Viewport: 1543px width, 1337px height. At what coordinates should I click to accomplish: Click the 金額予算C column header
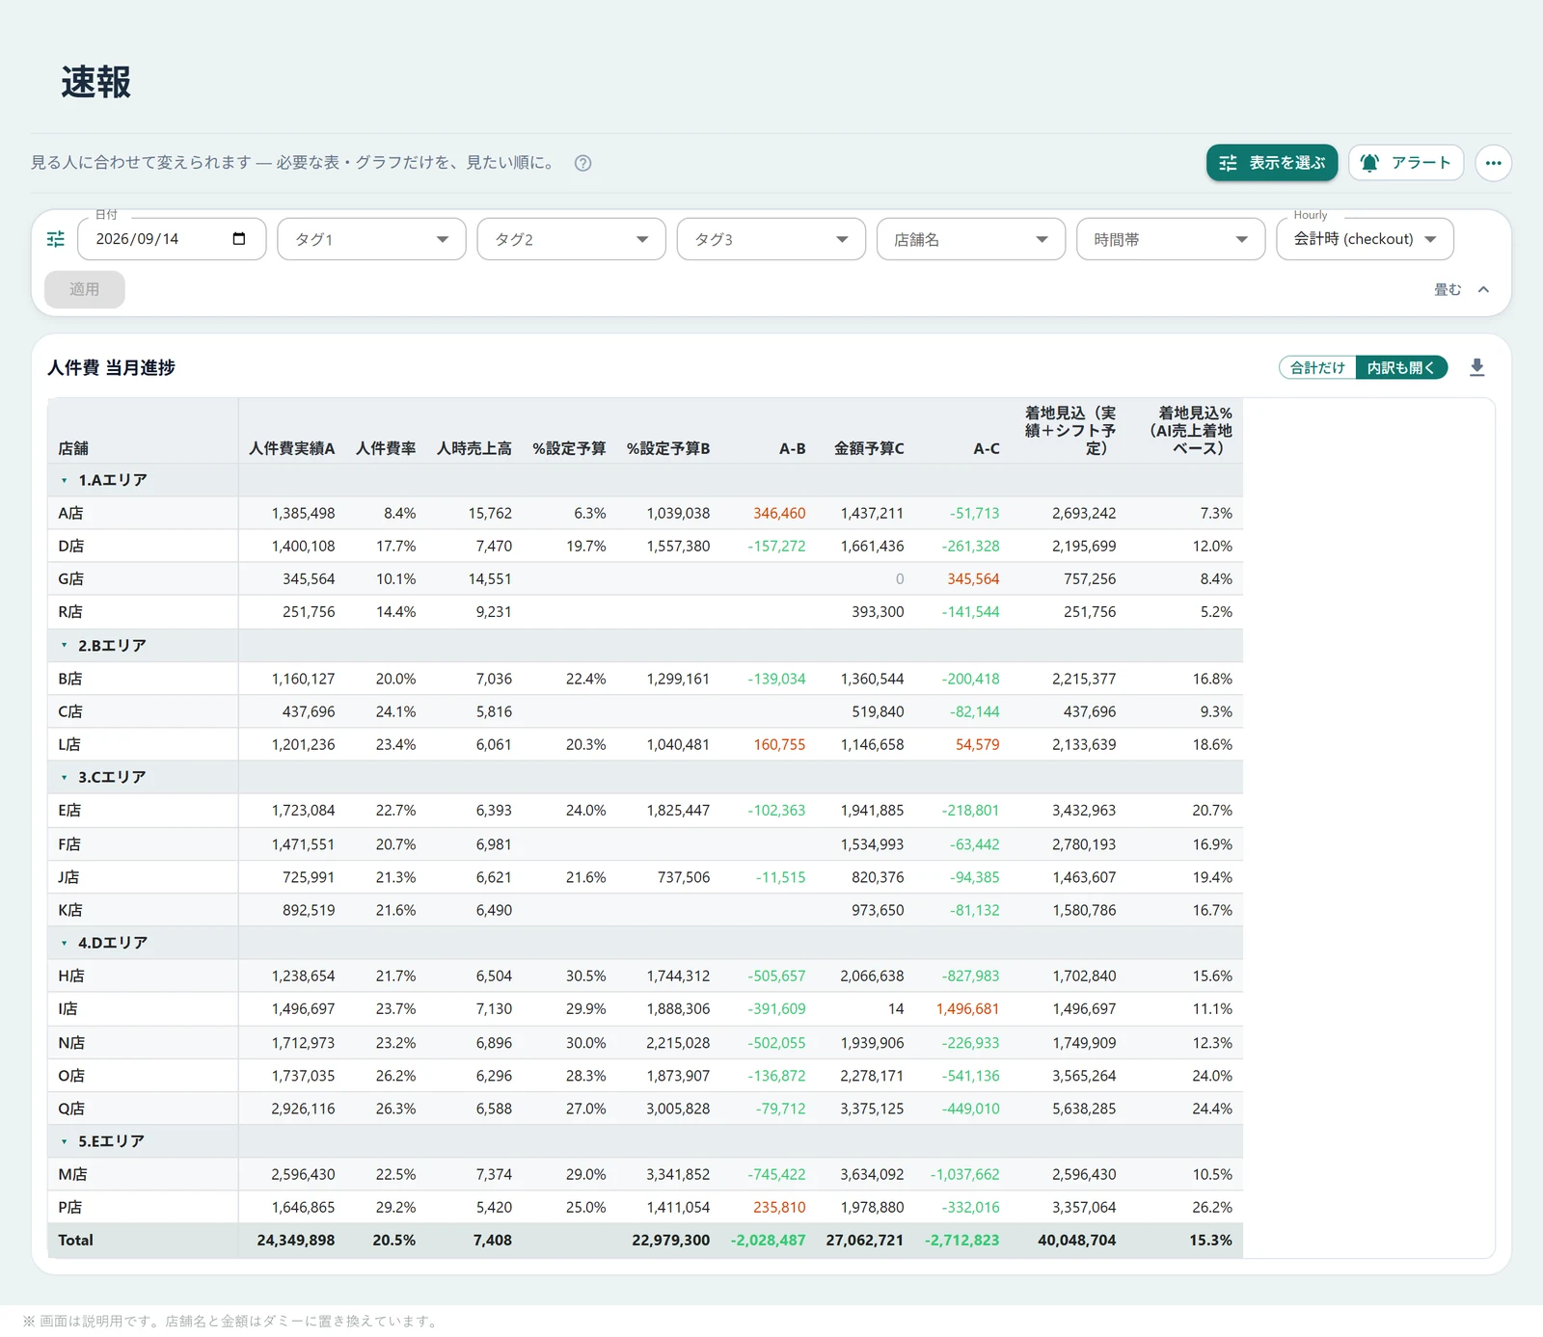[869, 448]
